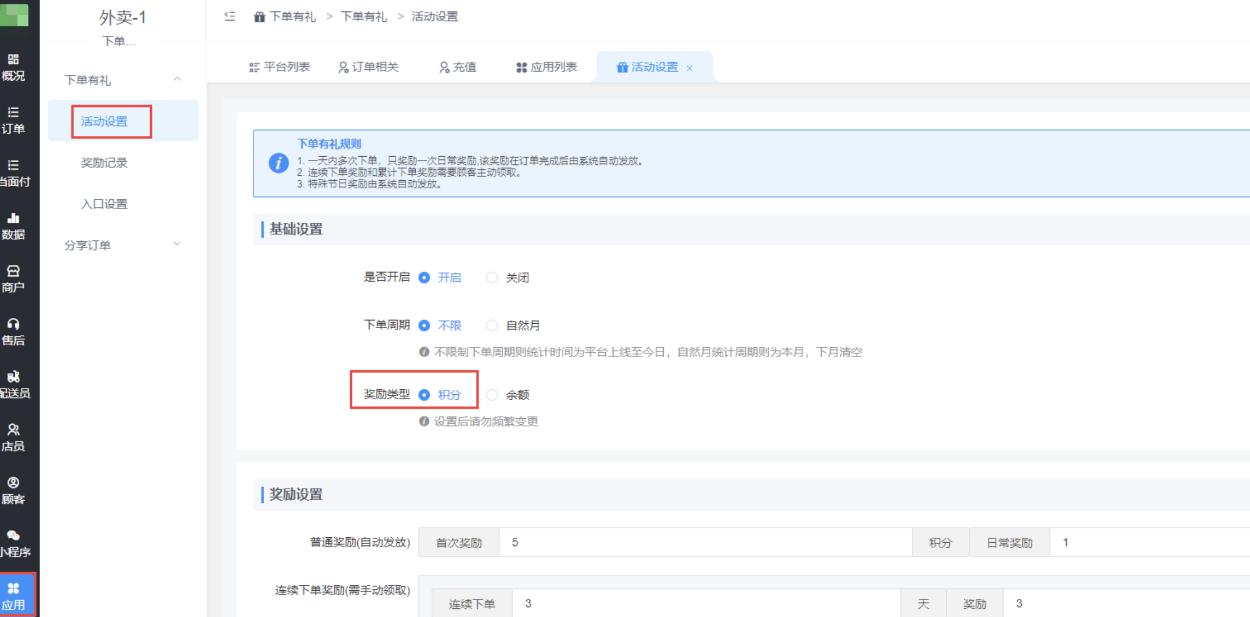Open the 概况 overview sidebar icon
The image size is (1250, 617).
(x=14, y=67)
